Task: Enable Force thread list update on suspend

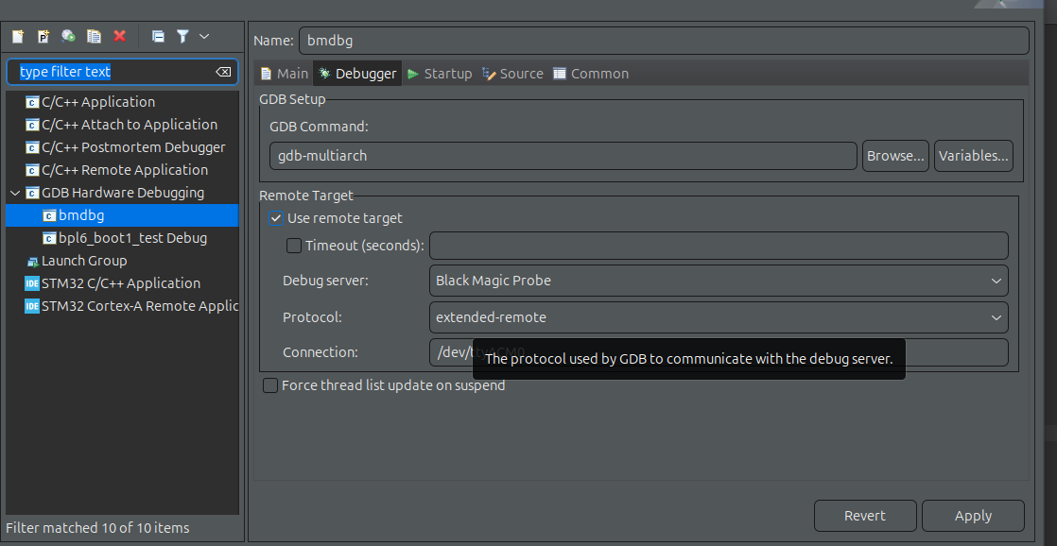Action: click(270, 385)
